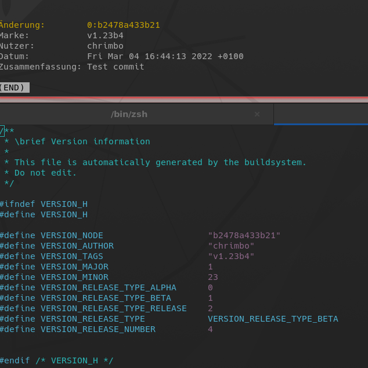Click the VERSION_RELEASE_NUMBER value 4
This screenshot has height=368, width=368.
coord(210,329)
